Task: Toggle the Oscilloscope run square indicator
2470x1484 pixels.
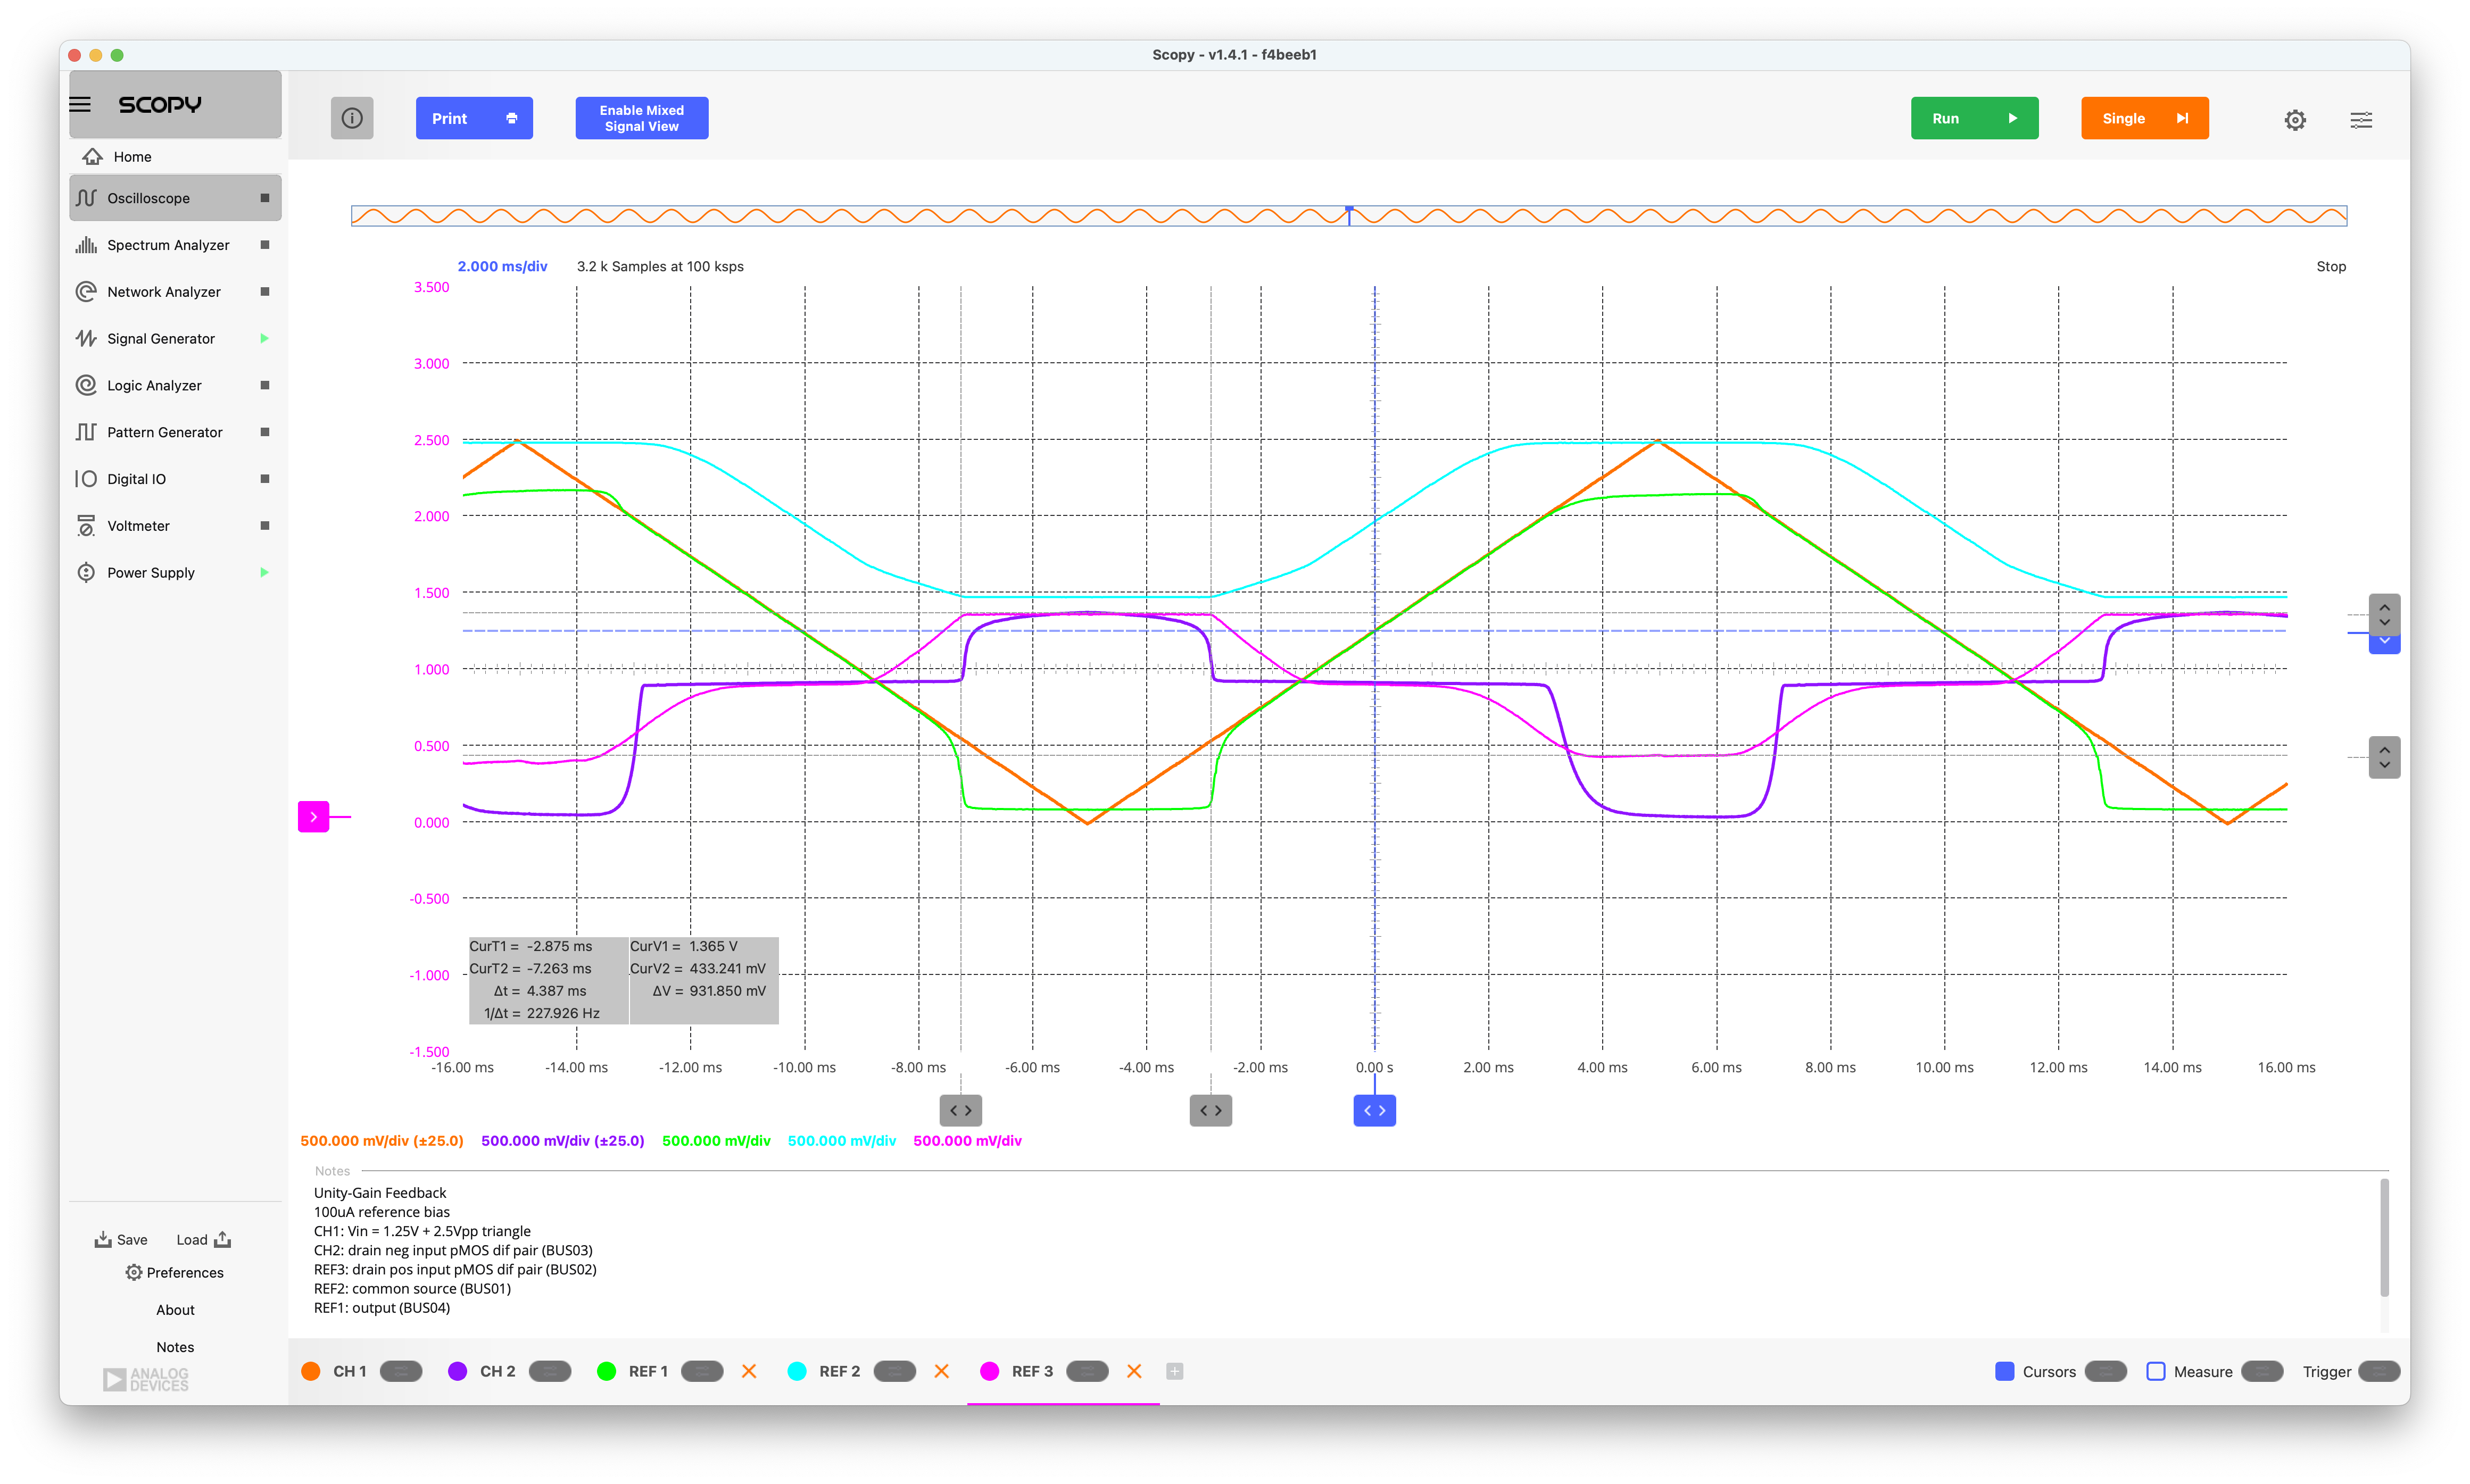Action: click(x=265, y=198)
